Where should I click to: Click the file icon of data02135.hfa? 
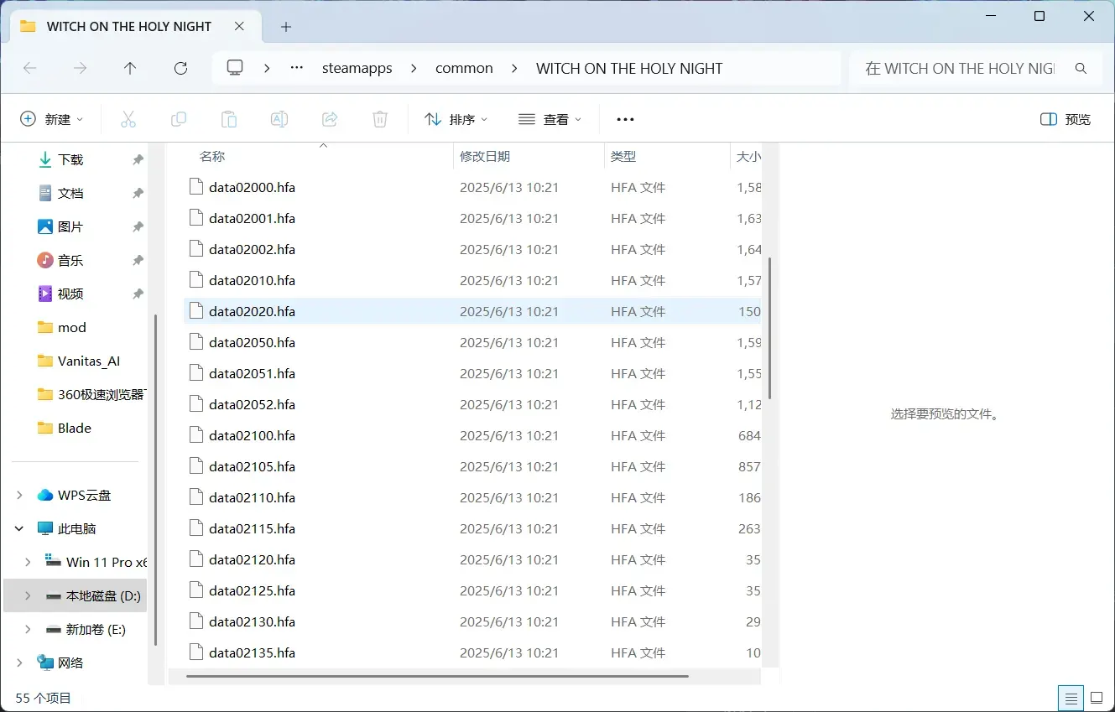(x=196, y=652)
